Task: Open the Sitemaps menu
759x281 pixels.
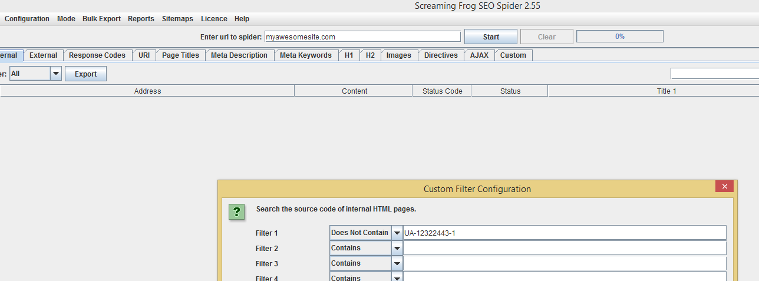Action: [x=177, y=19]
